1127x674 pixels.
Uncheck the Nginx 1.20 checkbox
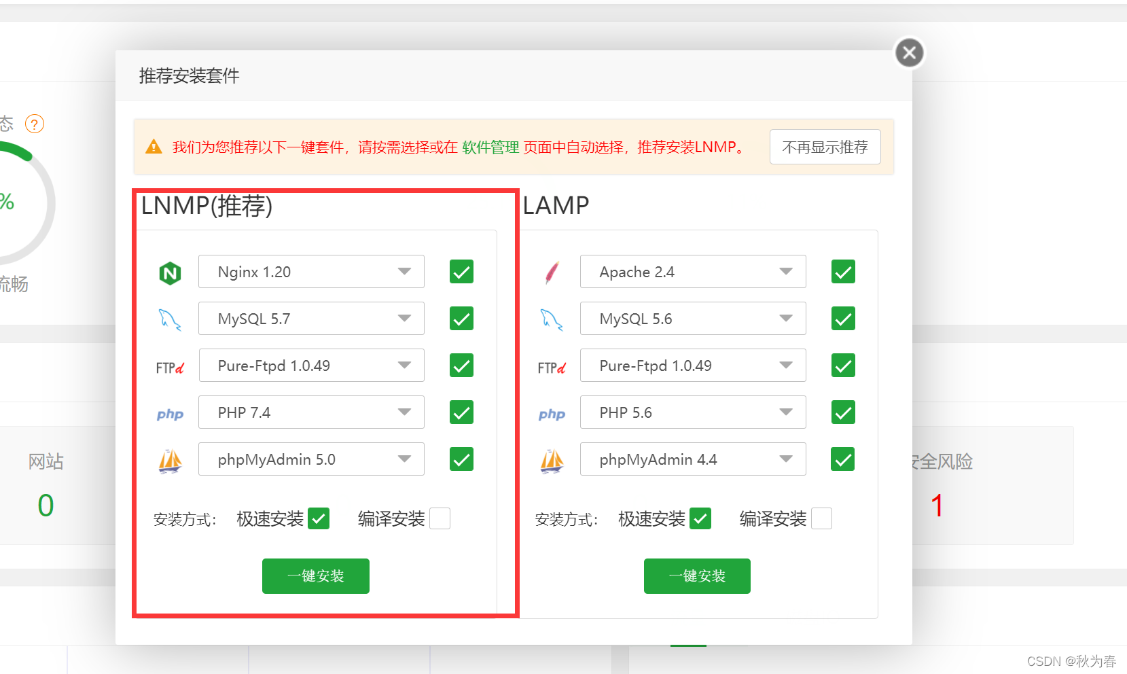point(461,272)
